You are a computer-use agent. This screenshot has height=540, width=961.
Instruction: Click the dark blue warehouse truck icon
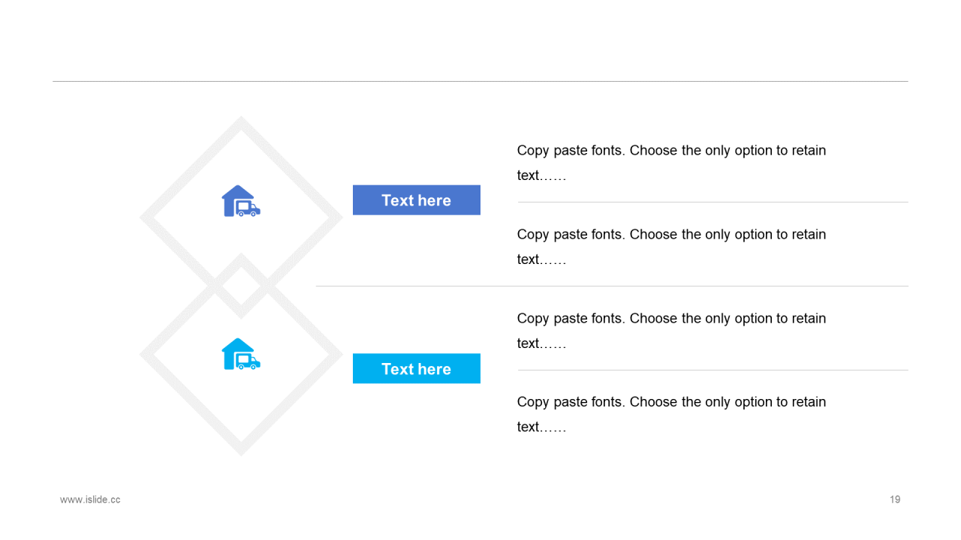coord(241,201)
